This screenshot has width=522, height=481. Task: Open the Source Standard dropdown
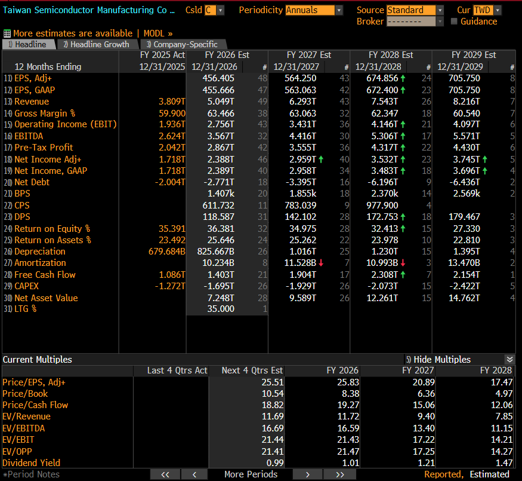click(x=440, y=10)
